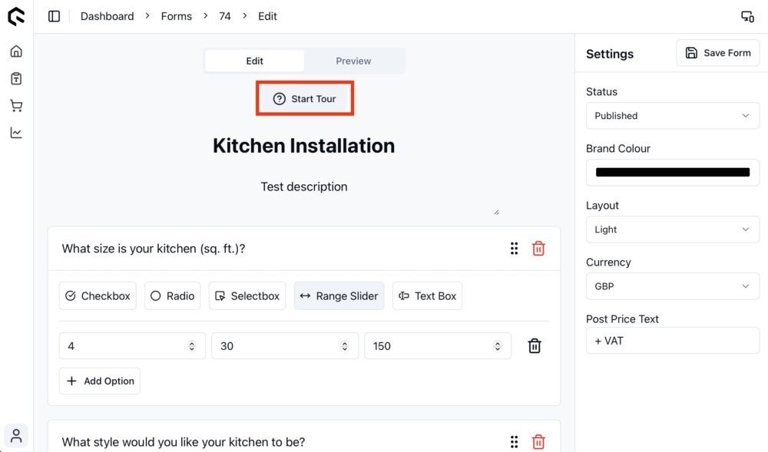This screenshot has height=452, width=768.
Task: Open the Status dropdown showing Published
Action: 673,116
